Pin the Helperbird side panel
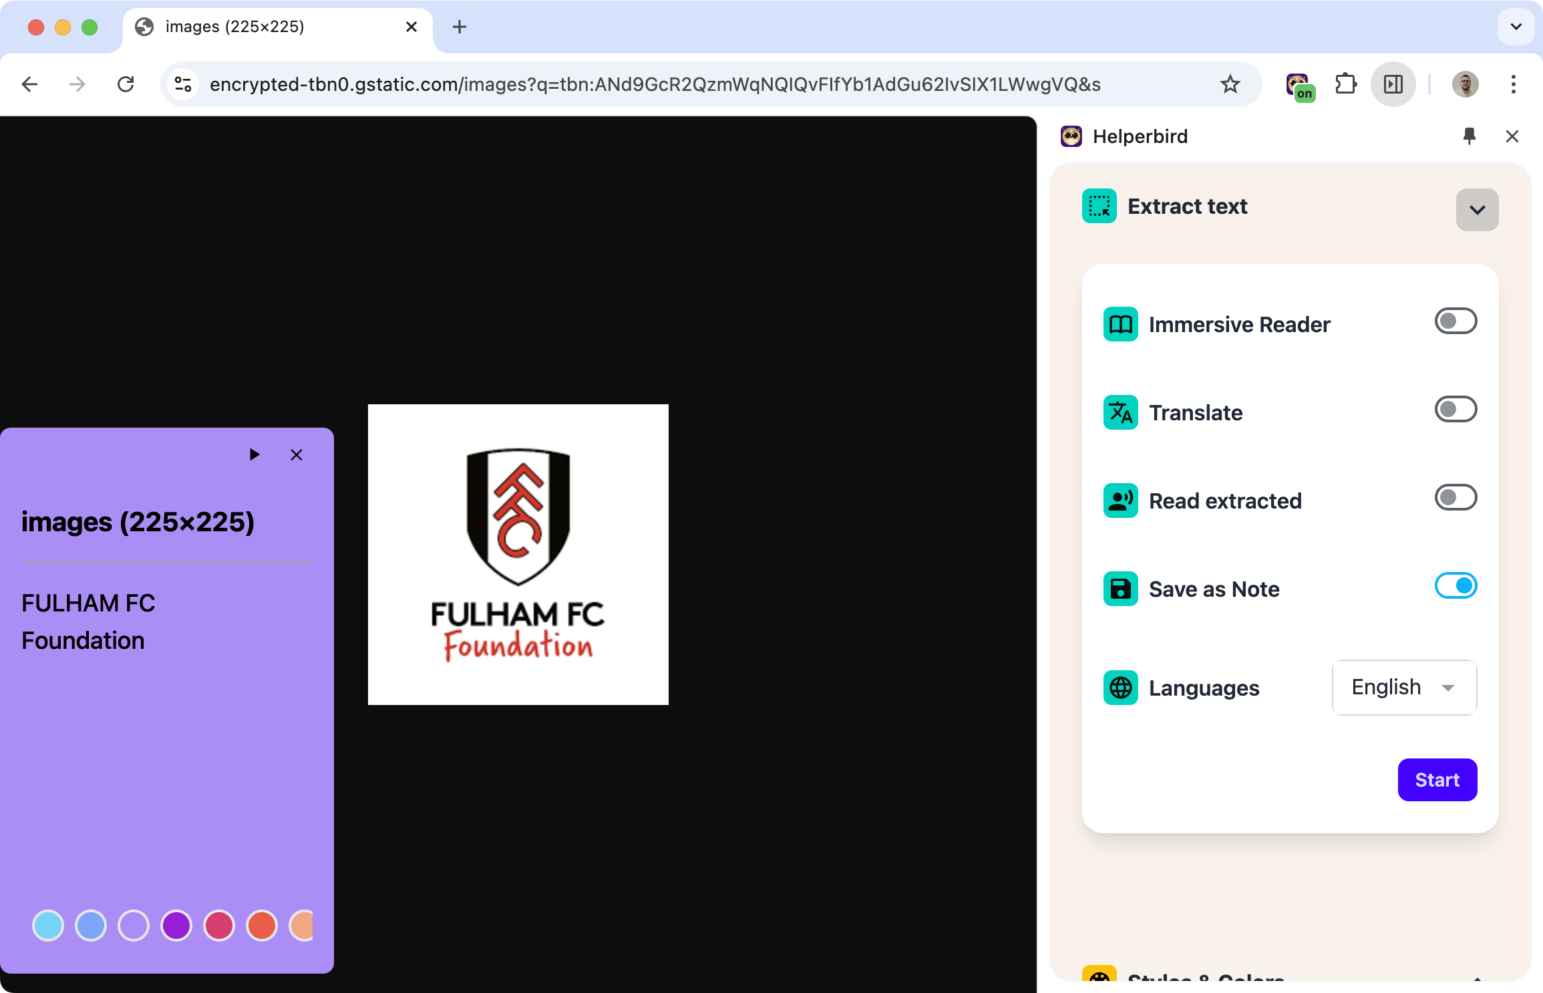Screen dimensions: 1543x993 click(1469, 136)
